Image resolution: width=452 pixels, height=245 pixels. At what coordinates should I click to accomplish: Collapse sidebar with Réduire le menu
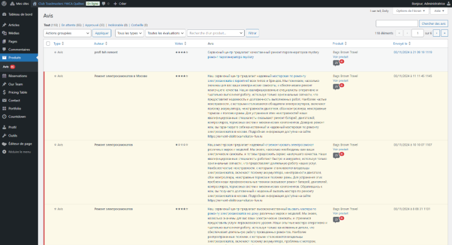click(19, 152)
